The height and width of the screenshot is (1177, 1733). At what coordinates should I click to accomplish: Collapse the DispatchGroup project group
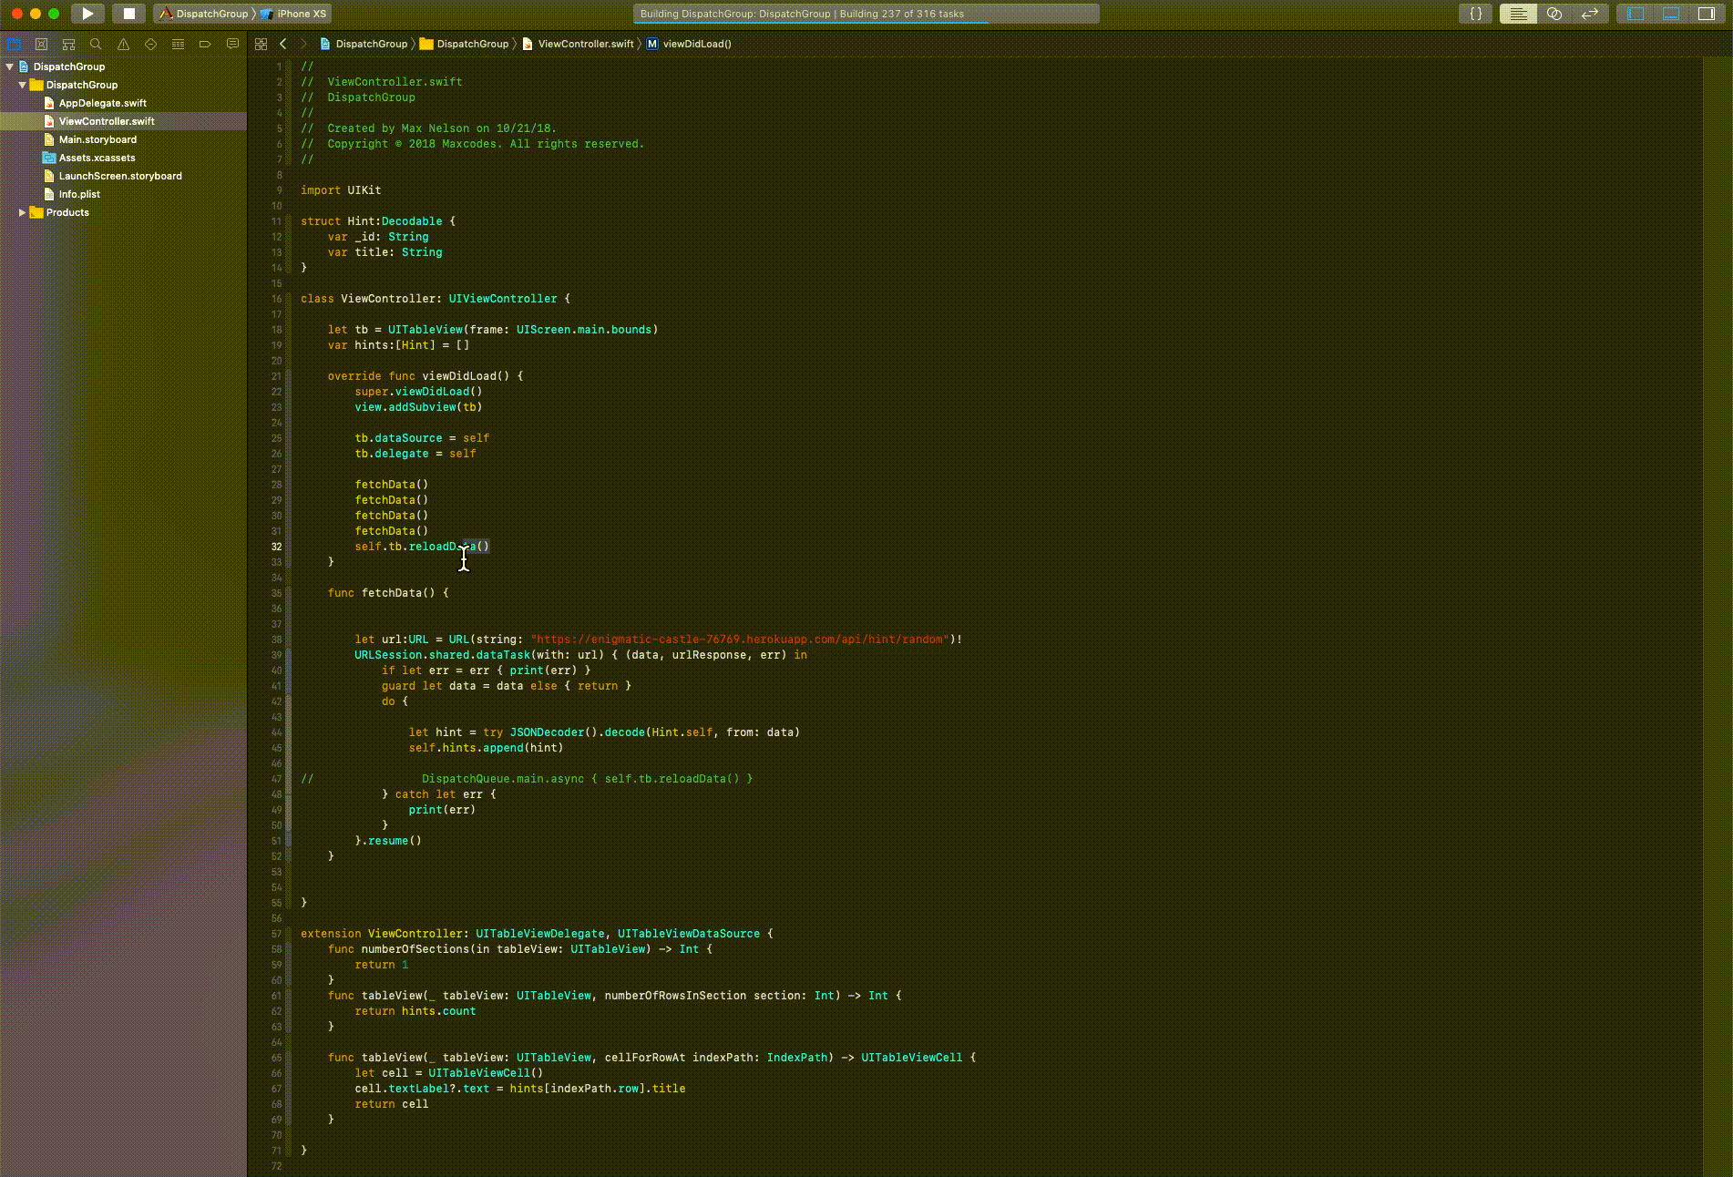tap(21, 85)
